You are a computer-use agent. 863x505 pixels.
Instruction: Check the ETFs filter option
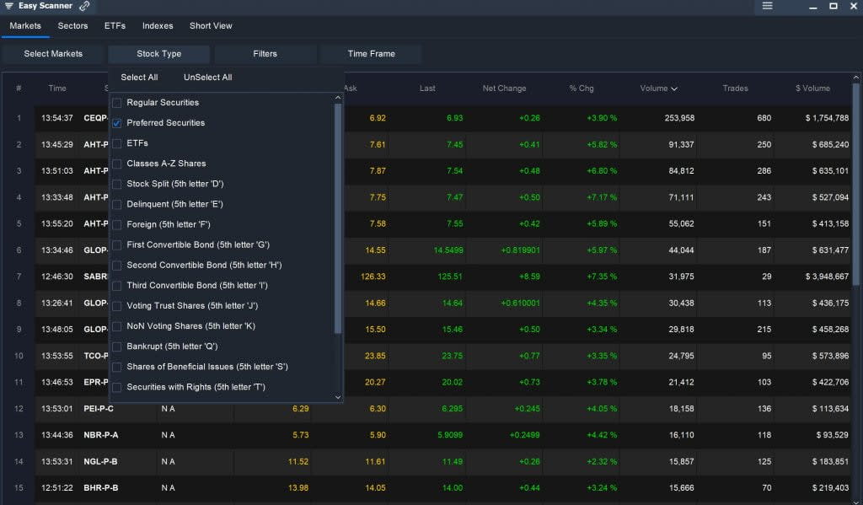[116, 144]
